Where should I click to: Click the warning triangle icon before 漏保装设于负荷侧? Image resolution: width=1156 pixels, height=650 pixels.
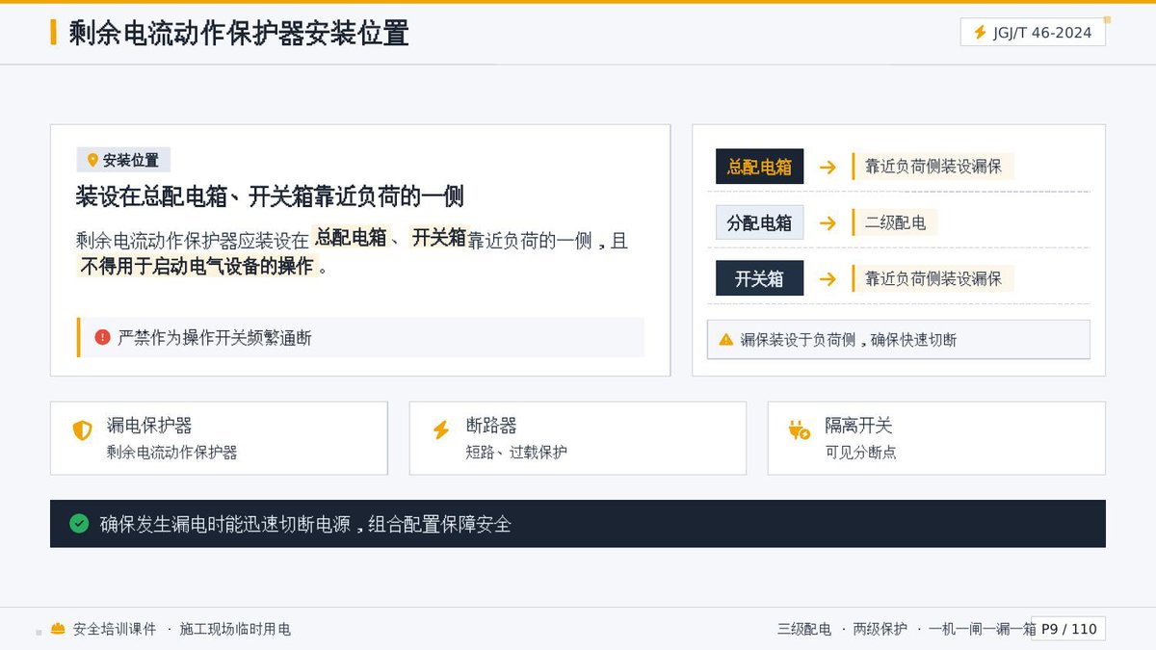[726, 339]
